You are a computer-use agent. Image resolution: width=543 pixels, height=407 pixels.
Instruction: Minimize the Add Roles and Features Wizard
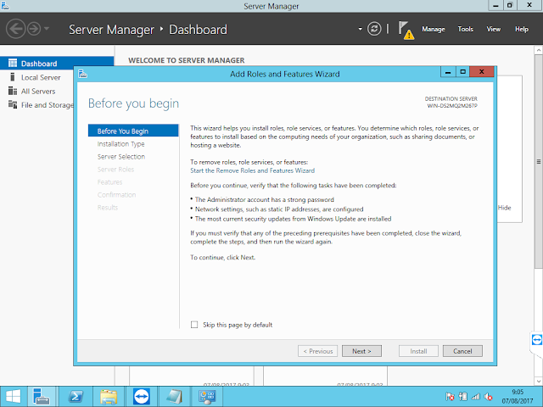448,72
